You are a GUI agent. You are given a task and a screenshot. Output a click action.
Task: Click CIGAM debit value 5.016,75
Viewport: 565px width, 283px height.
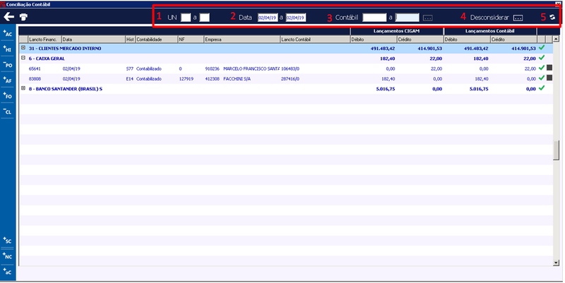(x=385, y=89)
